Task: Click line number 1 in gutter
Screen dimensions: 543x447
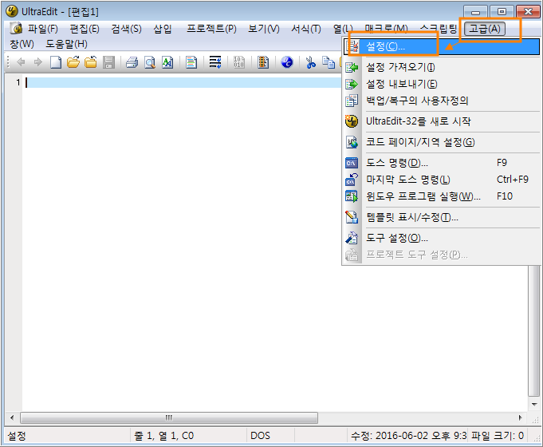Action: click(x=18, y=82)
